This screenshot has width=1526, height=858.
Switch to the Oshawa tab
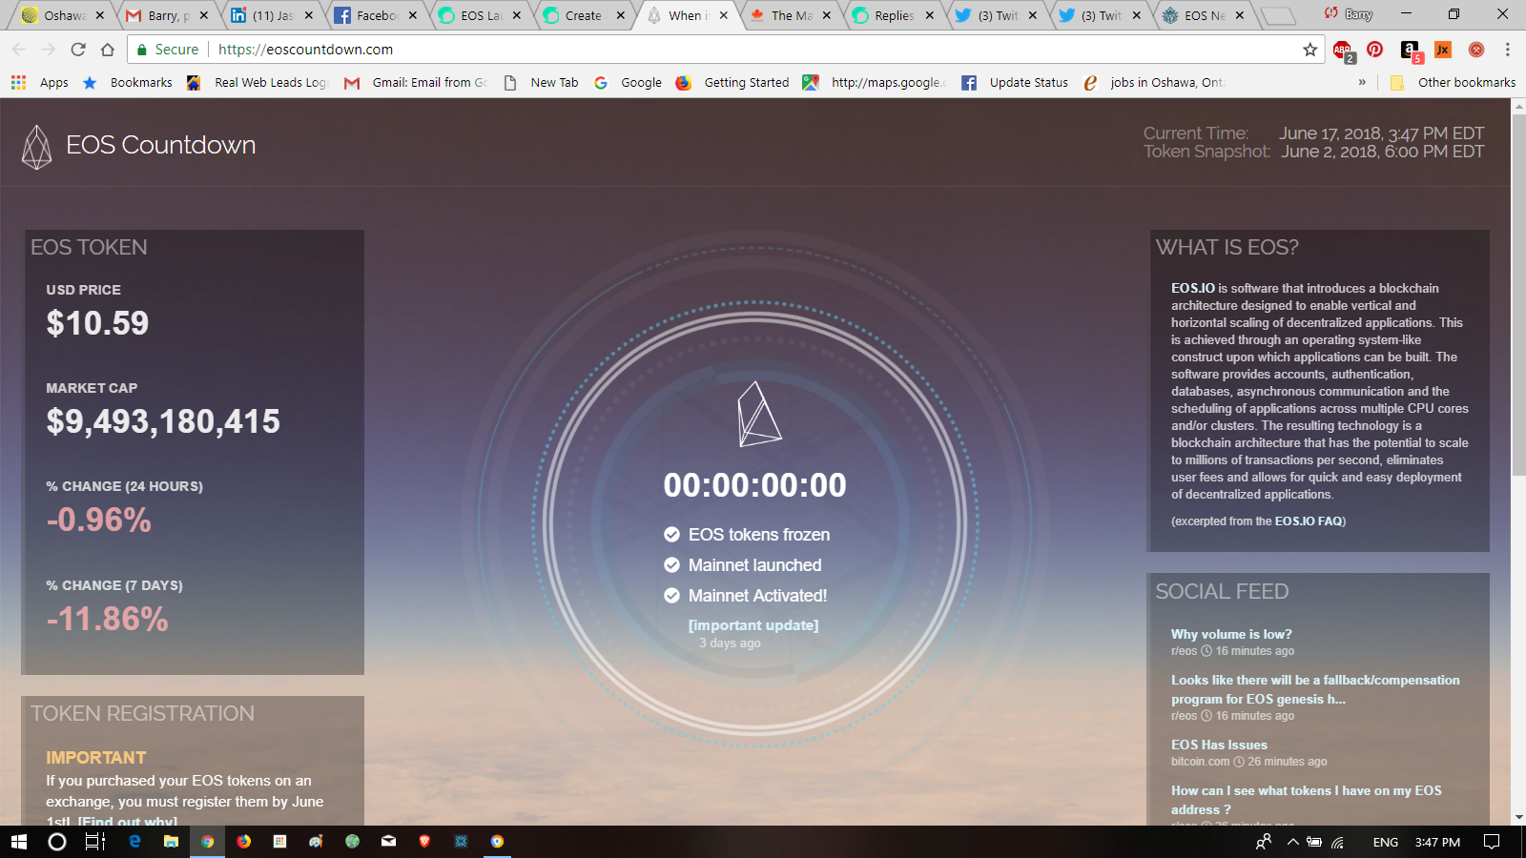click(63, 15)
